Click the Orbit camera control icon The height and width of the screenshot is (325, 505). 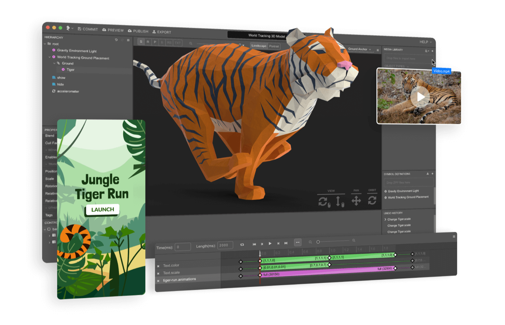pos(372,200)
